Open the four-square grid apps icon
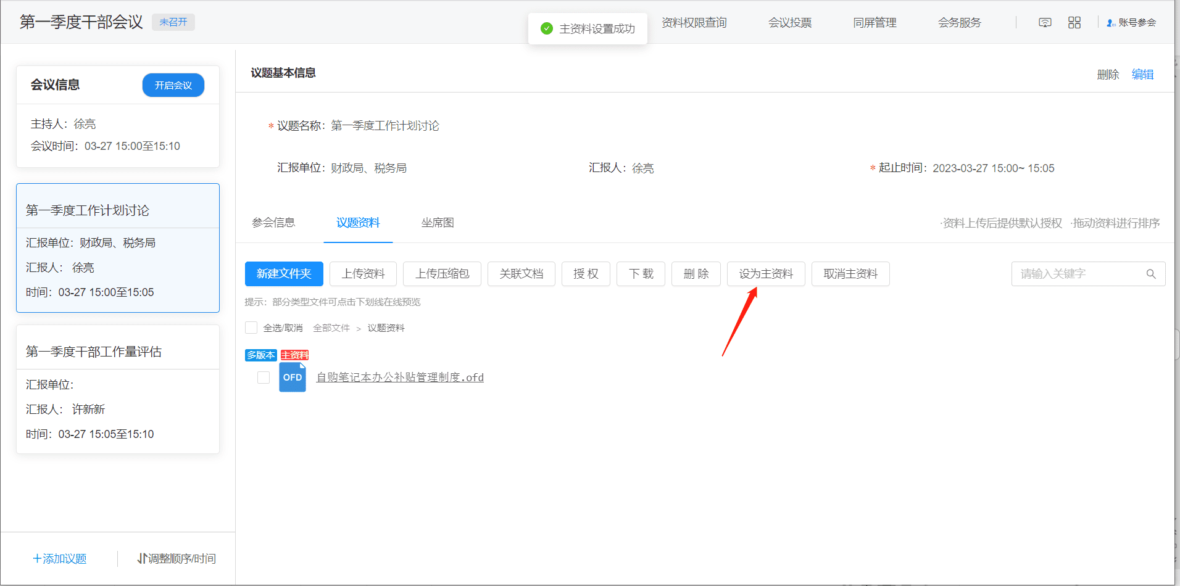The image size is (1180, 586). pyautogui.click(x=1074, y=23)
